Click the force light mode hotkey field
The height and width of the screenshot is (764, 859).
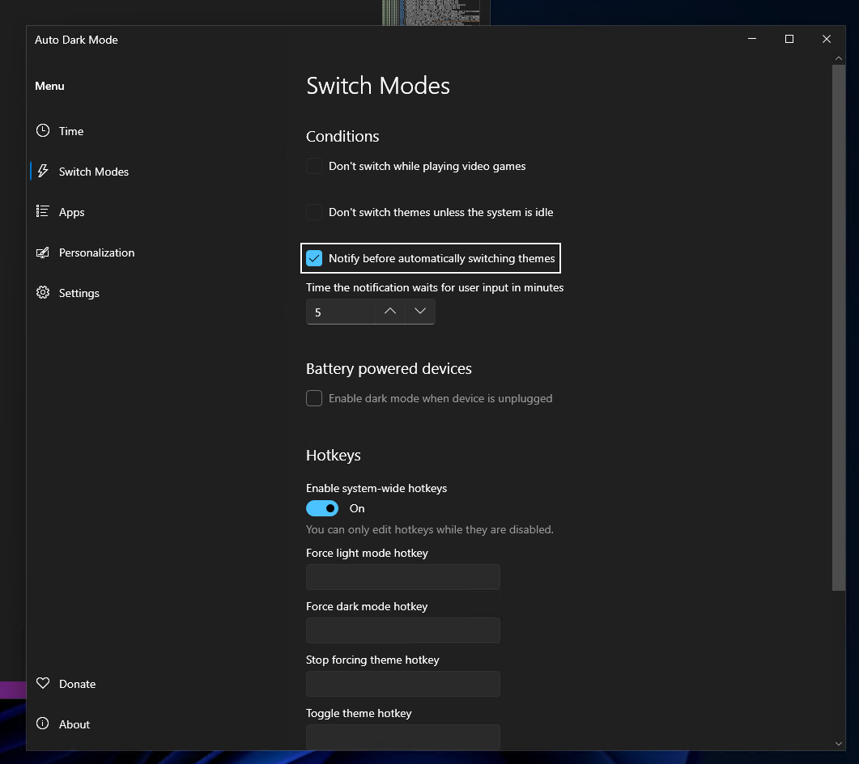tap(402, 576)
